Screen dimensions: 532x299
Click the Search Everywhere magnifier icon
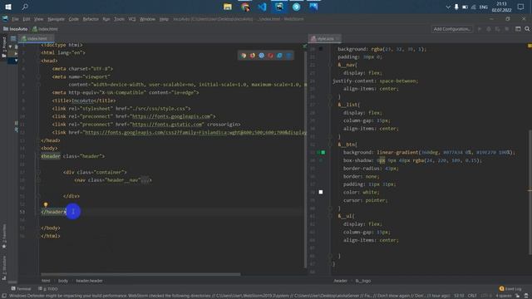click(527, 29)
